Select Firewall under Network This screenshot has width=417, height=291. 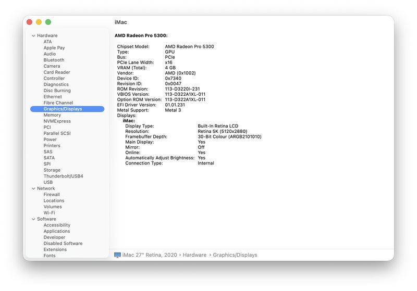coord(52,195)
